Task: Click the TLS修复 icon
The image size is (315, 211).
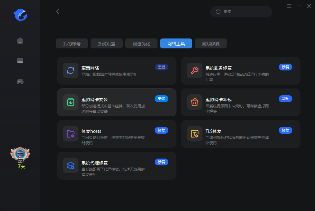Action: point(194,134)
